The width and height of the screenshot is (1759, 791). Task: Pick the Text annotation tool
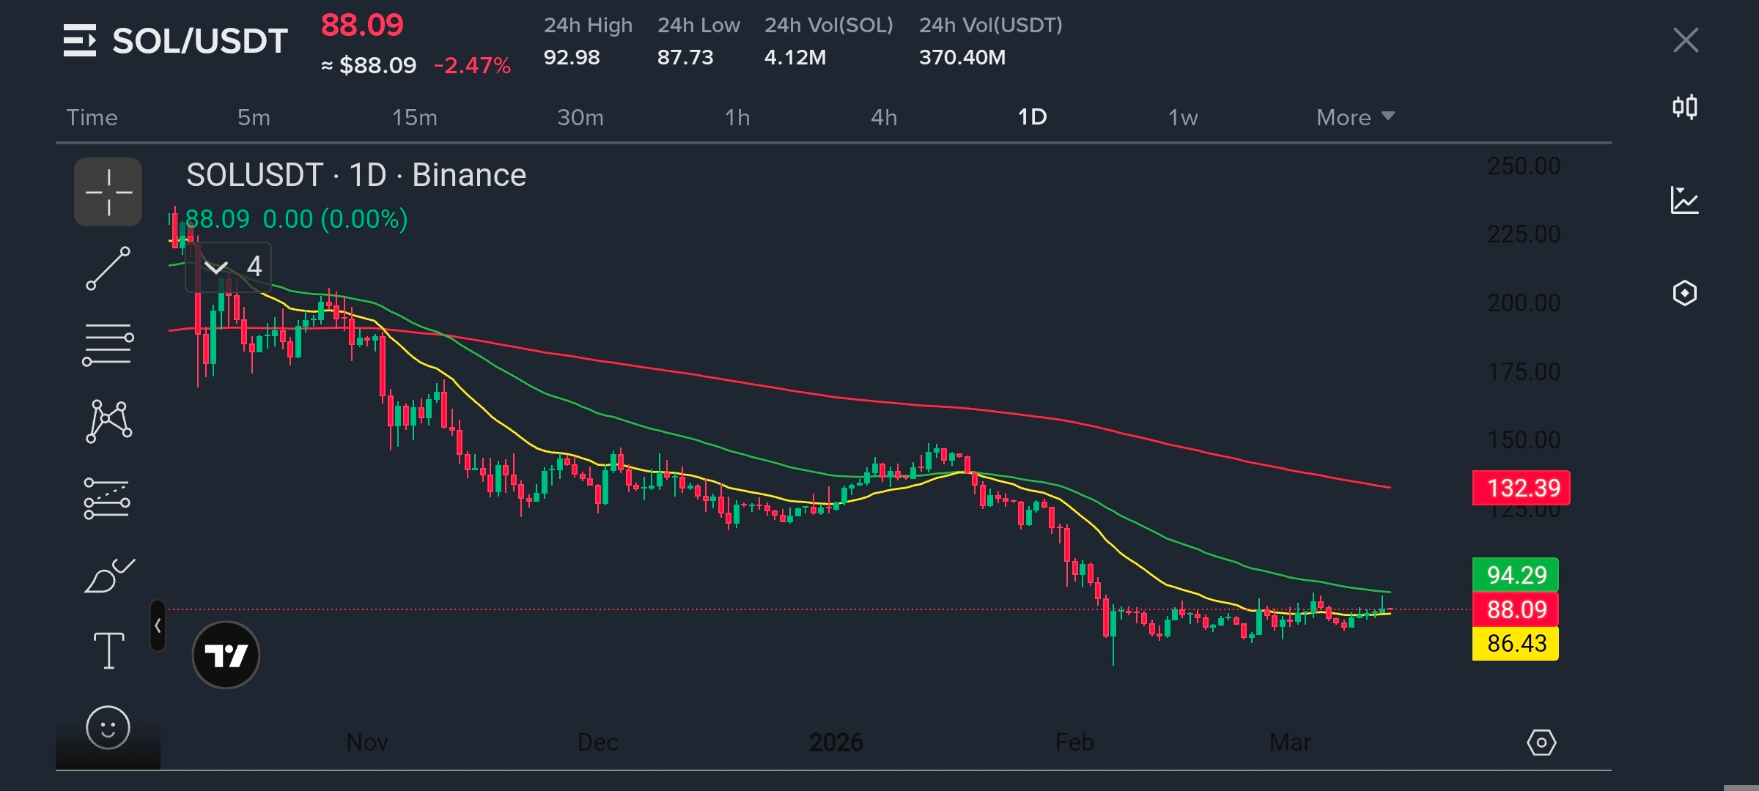click(108, 650)
